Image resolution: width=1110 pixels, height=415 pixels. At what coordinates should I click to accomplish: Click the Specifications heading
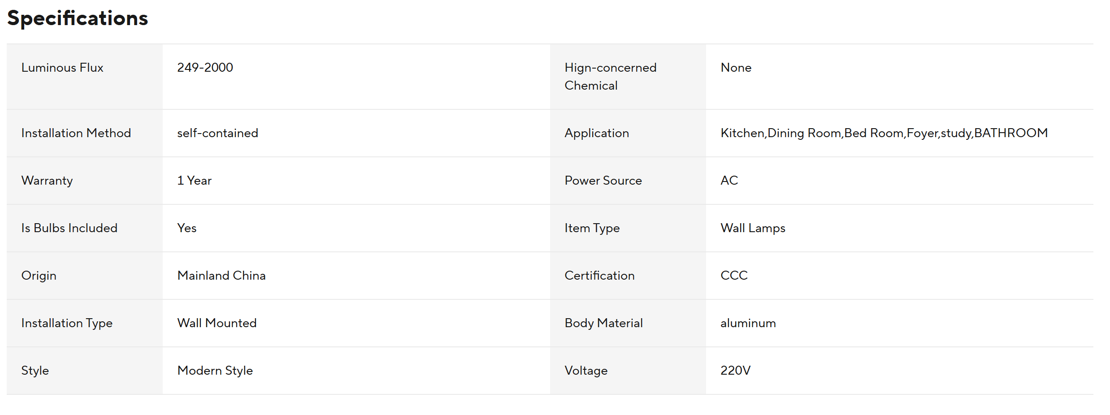(78, 18)
